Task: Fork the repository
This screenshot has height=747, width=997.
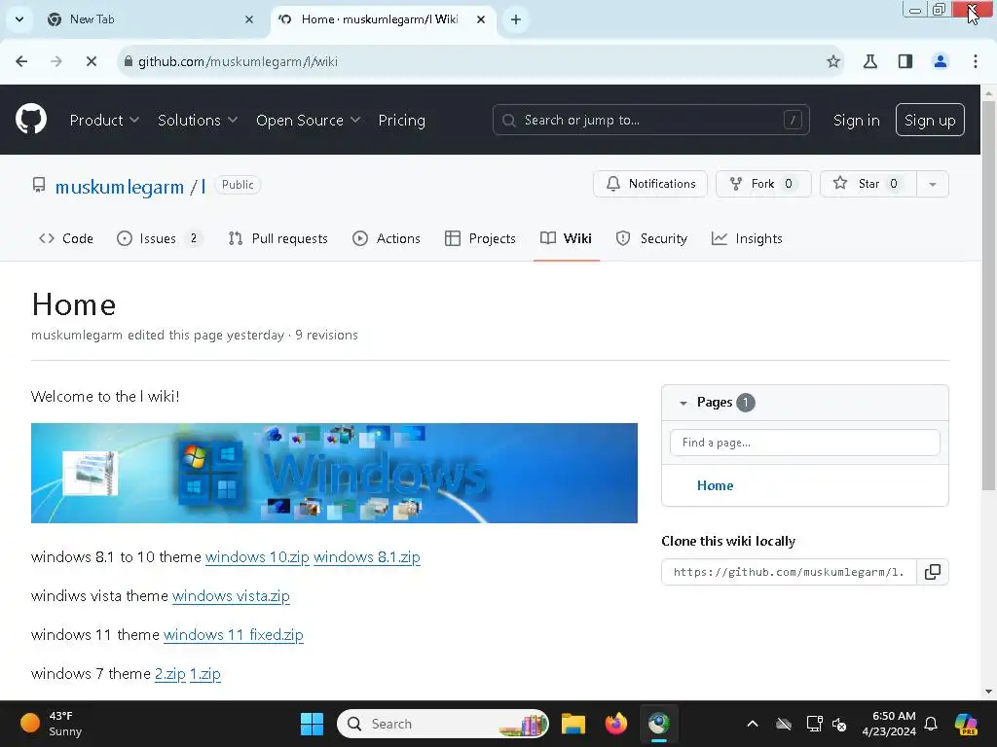Action: coord(763,184)
